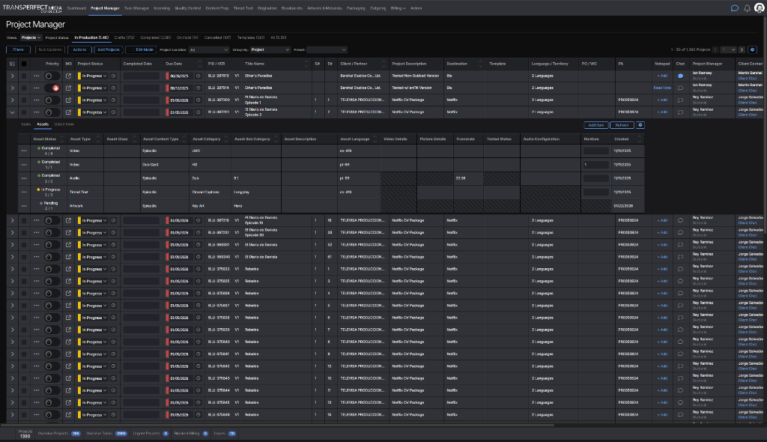This screenshot has width=767, height=442.
Task: Select checkbox for El Diario de Daniela Episode 1
Action: click(x=24, y=100)
